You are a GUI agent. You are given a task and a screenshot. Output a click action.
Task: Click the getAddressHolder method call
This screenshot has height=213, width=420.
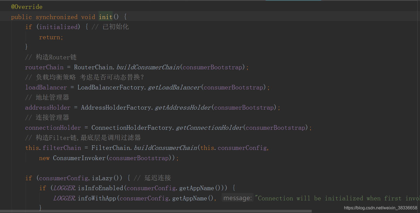coord(183,107)
